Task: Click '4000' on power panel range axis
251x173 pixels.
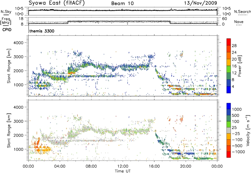Action: [x=18, y=43]
